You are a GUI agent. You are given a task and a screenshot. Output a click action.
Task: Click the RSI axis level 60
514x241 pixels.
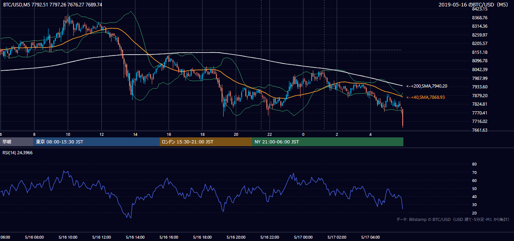[474, 180]
